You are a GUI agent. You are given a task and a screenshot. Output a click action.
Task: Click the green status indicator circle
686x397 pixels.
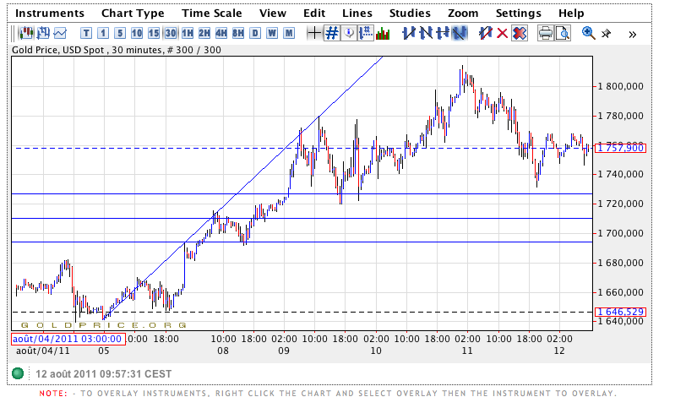click(x=18, y=373)
